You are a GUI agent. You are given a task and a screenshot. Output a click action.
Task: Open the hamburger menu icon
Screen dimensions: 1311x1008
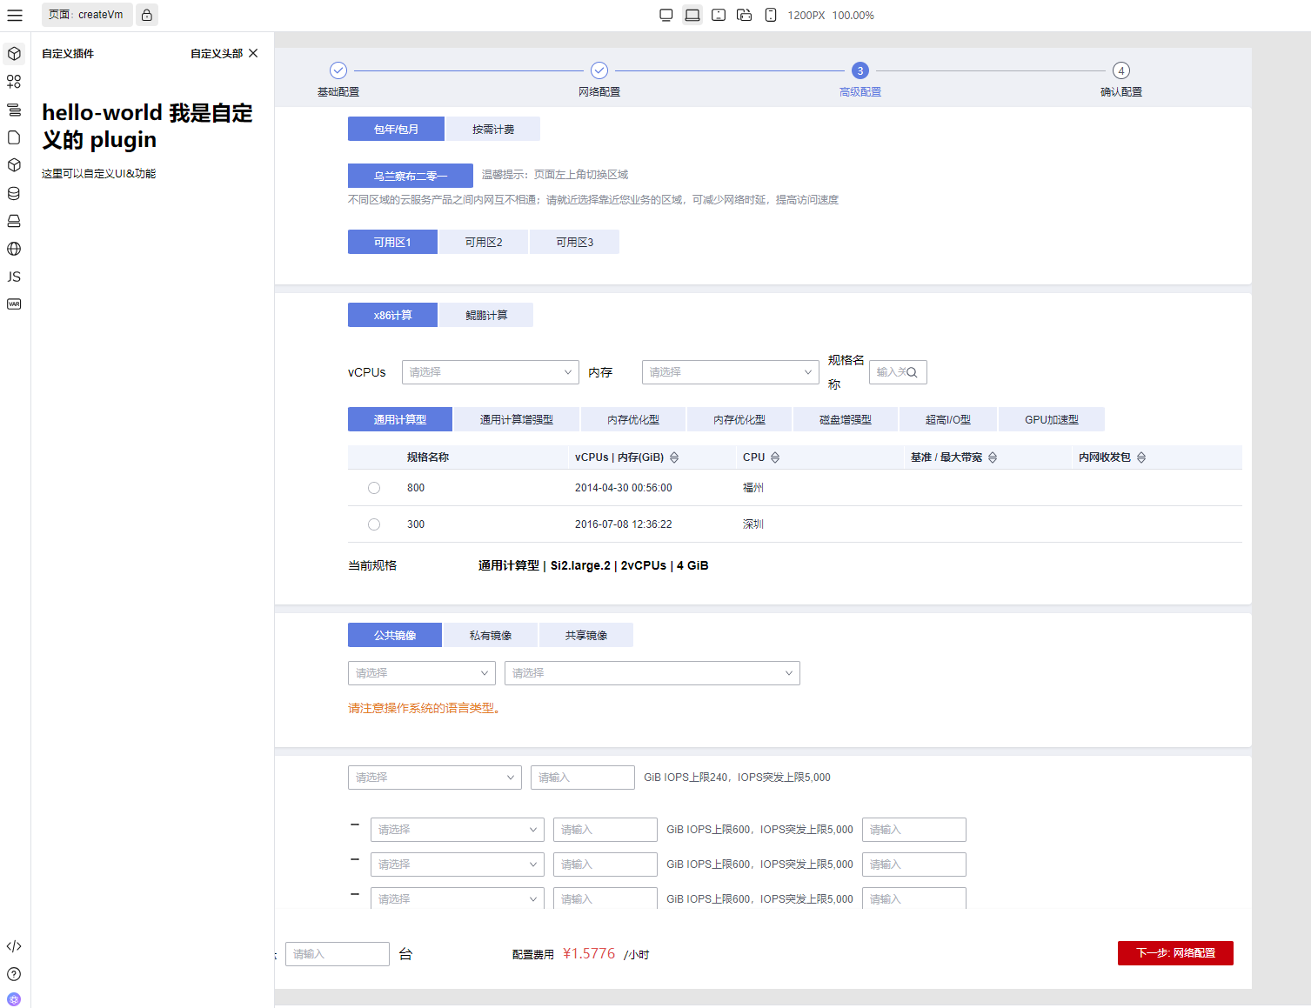coord(15,15)
